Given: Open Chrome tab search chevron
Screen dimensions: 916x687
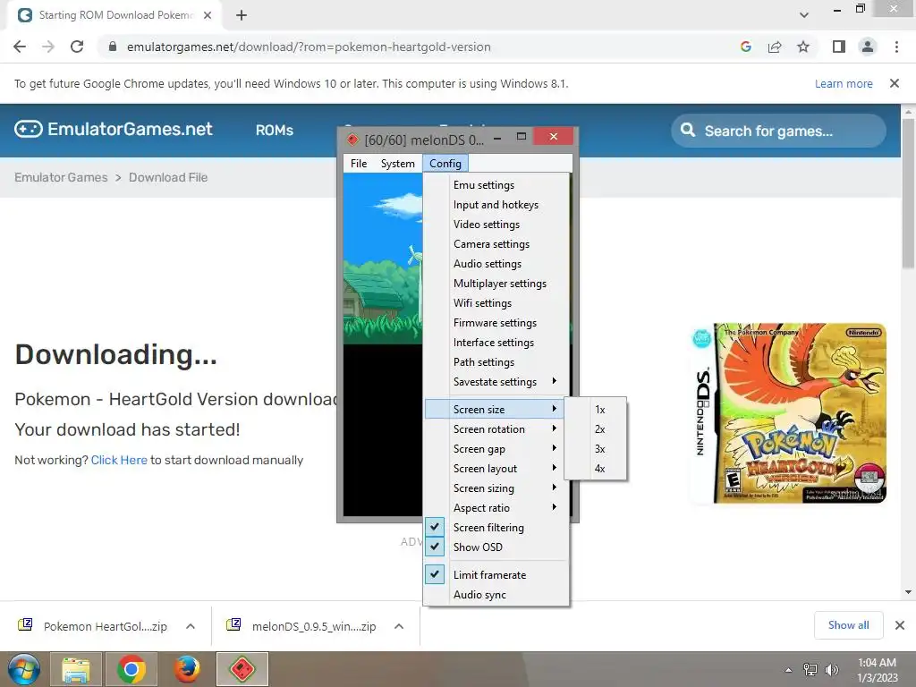Looking at the screenshot, I should click(804, 15).
